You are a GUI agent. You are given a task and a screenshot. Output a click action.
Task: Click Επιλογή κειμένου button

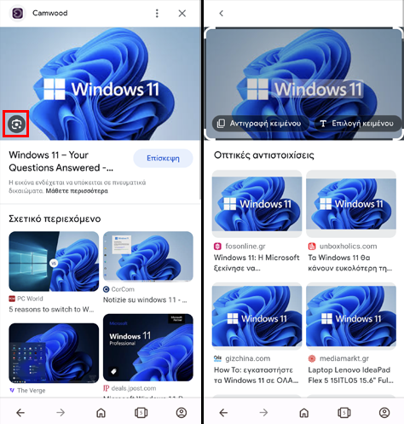pyautogui.click(x=358, y=124)
